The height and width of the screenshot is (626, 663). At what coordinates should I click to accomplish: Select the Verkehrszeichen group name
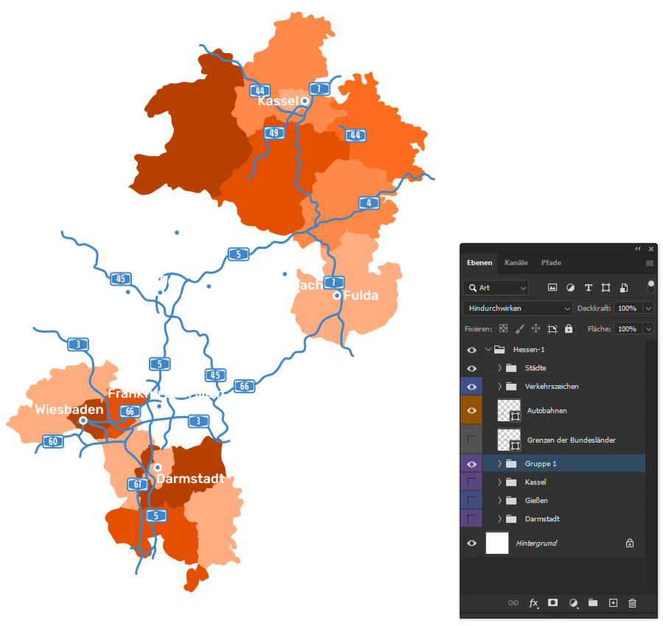[x=552, y=387]
